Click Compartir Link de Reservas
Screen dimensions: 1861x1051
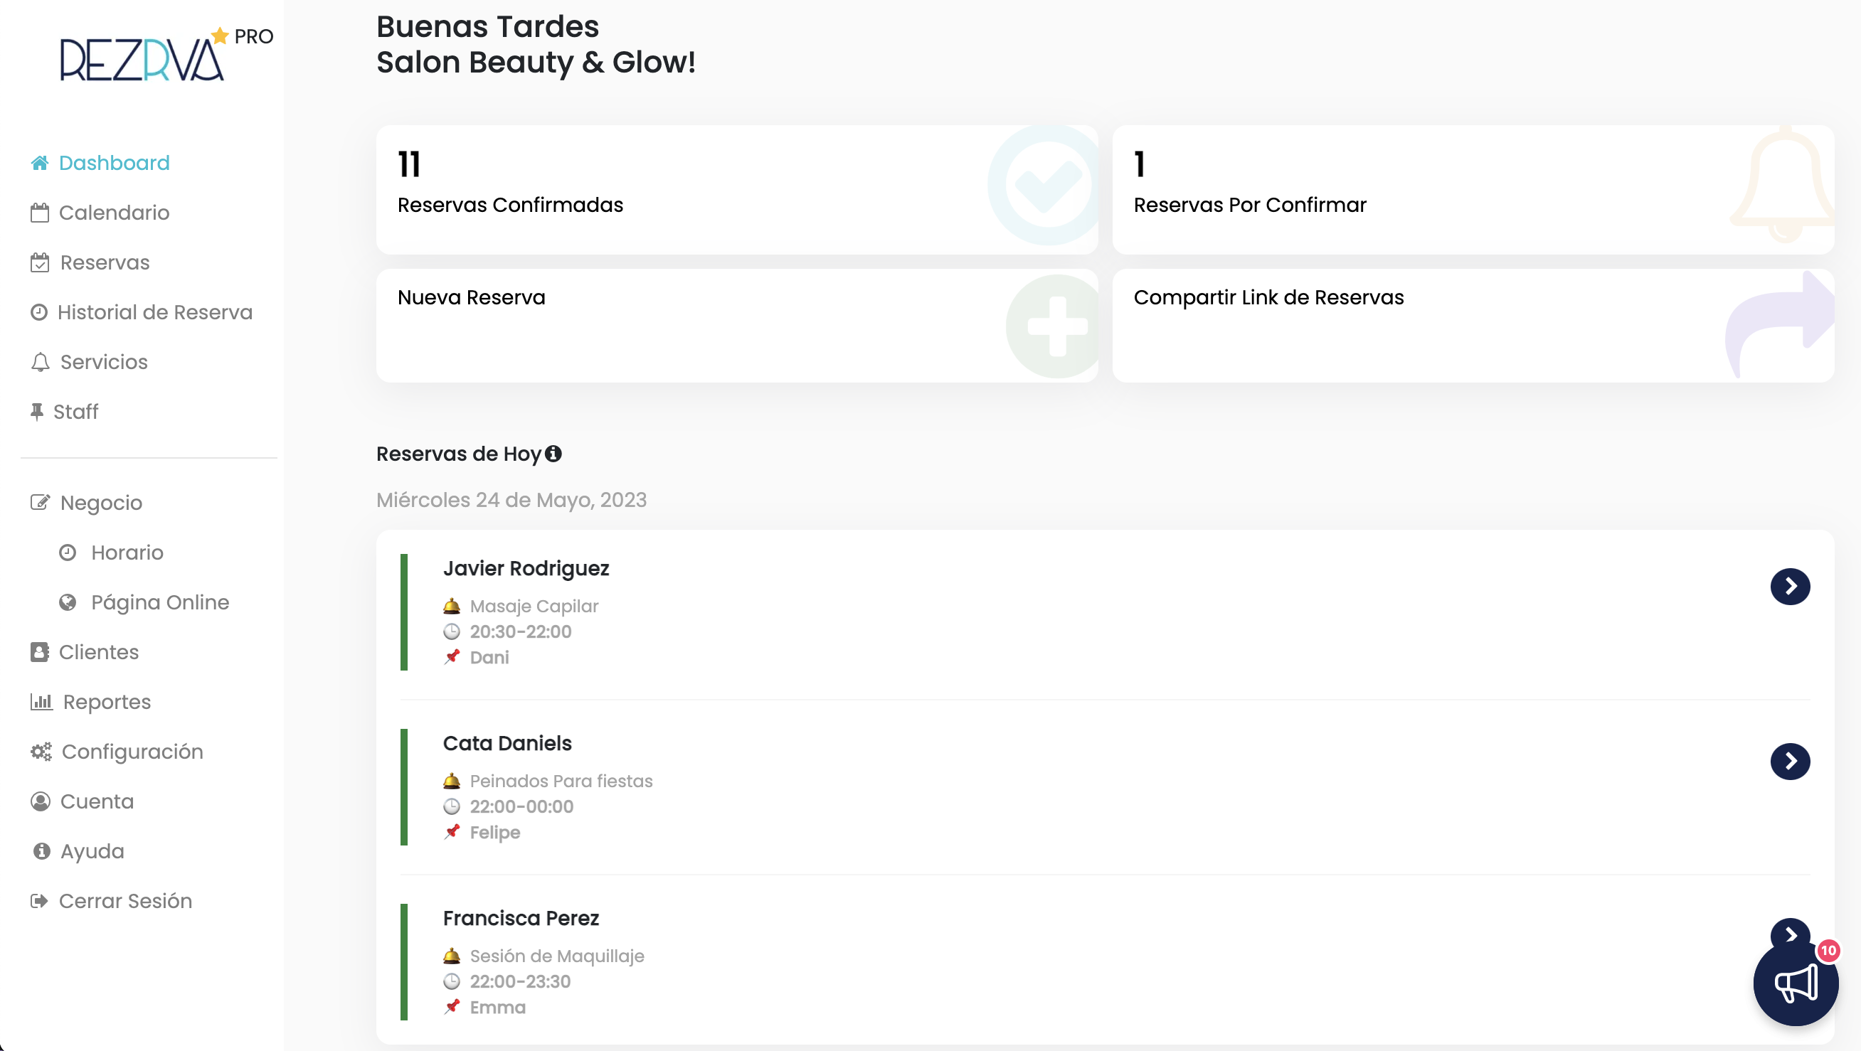(x=1268, y=298)
